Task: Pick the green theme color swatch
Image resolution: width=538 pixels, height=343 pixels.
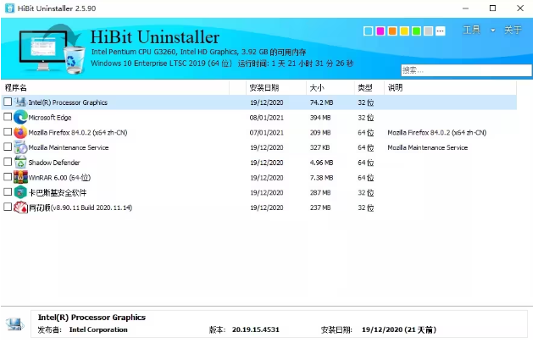Action: [416, 31]
